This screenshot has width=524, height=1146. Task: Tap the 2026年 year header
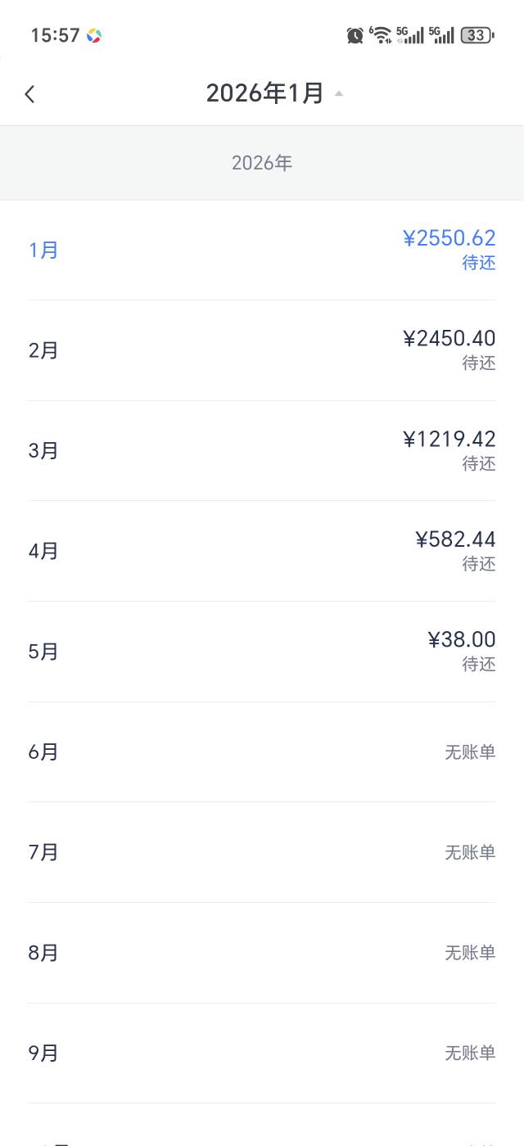tap(262, 163)
